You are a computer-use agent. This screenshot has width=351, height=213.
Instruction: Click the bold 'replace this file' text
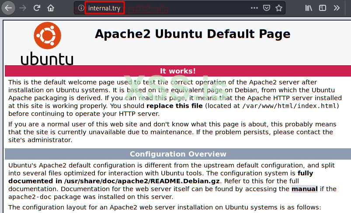click(174, 106)
